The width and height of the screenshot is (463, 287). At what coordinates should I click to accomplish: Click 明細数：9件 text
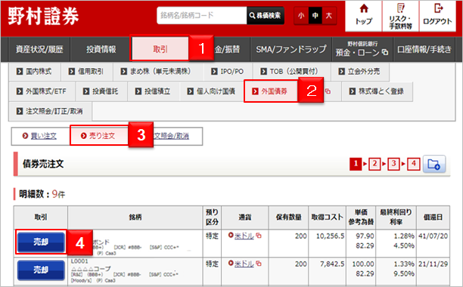click(x=42, y=194)
